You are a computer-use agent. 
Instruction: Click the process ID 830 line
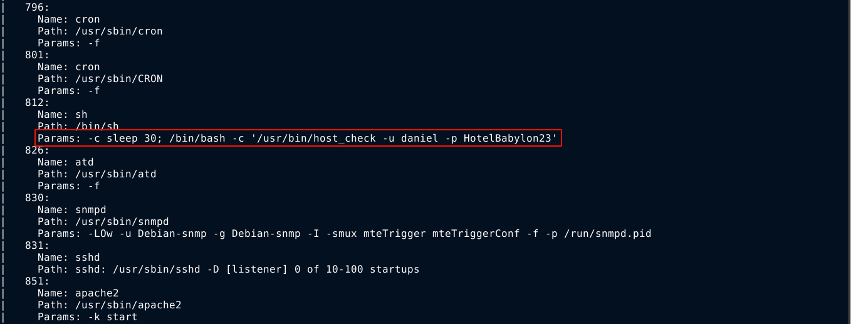(34, 198)
